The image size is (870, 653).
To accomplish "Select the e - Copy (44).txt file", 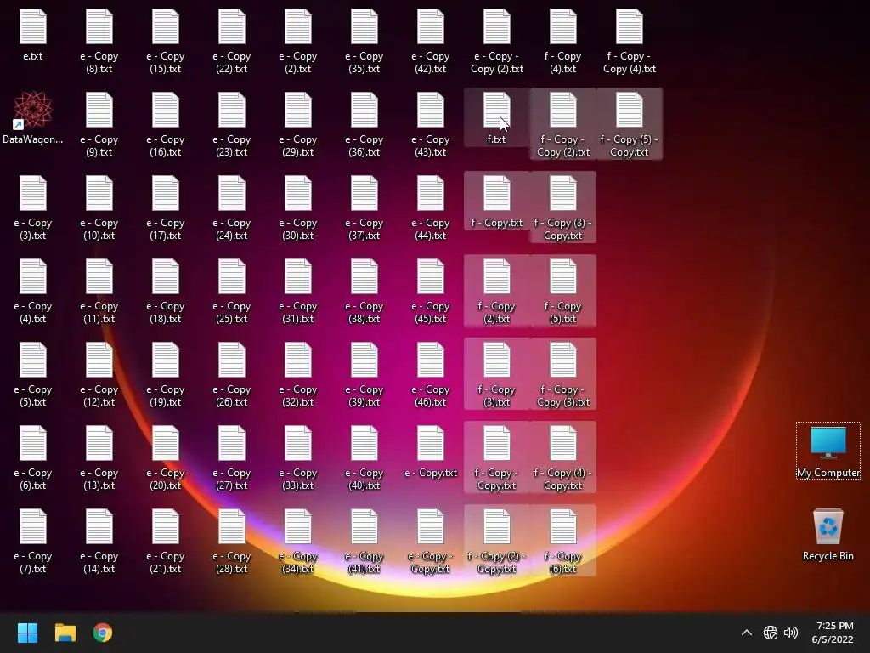I will [x=431, y=207].
